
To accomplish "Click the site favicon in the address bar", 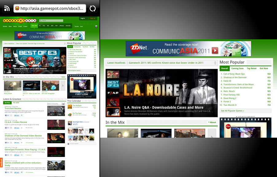I will 17,8.
